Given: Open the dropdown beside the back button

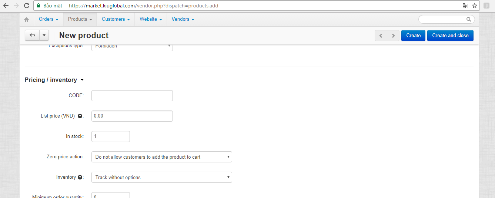Looking at the screenshot, I should click(x=44, y=35).
